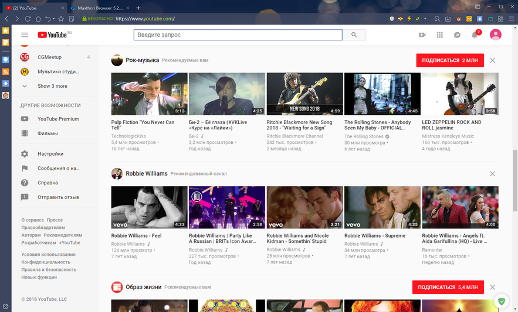Image resolution: width=518 pixels, height=312 pixels.
Task: Open the upload video camera icon
Action: click(x=422, y=35)
